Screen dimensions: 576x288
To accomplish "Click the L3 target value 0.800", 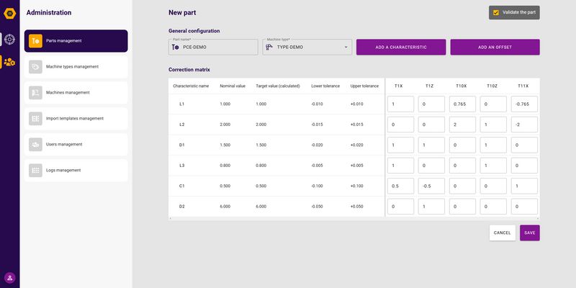I will [261, 166].
